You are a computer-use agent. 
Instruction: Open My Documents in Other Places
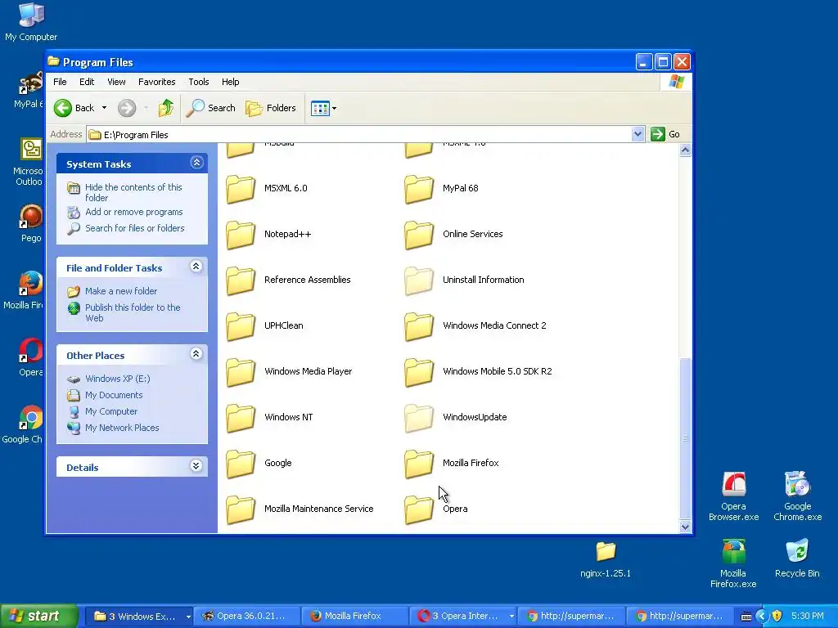(x=114, y=395)
